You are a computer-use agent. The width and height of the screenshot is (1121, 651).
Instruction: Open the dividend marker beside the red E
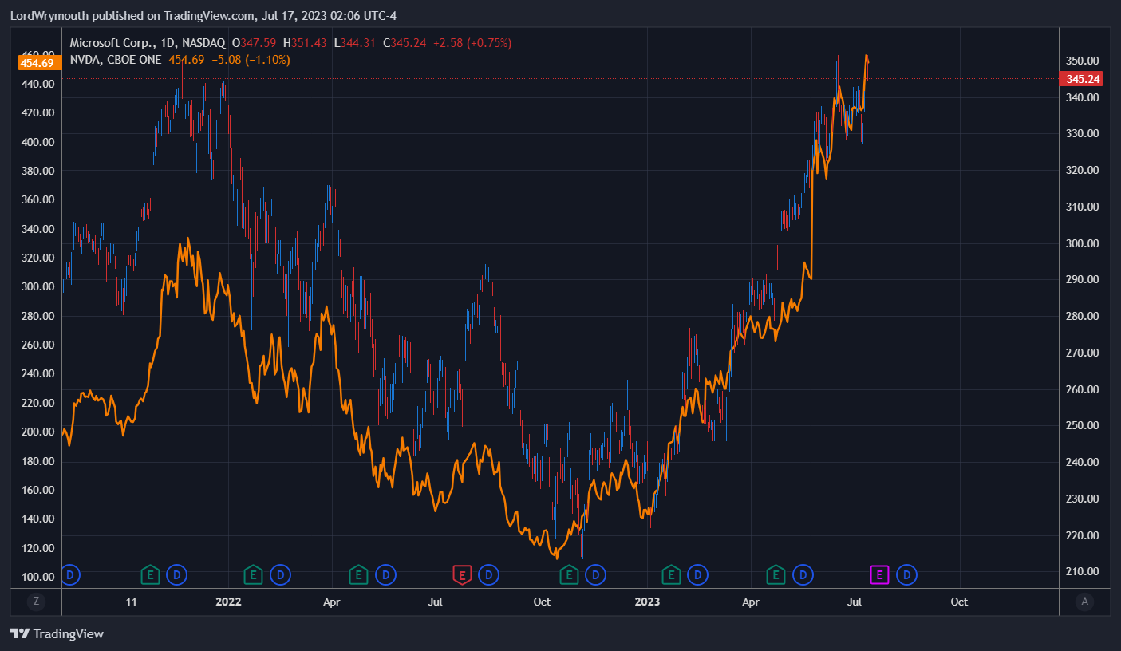[x=489, y=574]
